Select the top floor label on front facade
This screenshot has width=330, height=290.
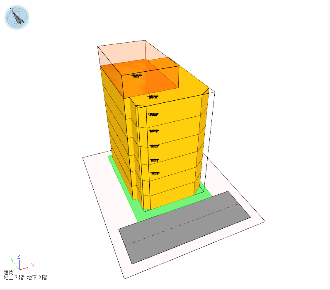(153, 114)
